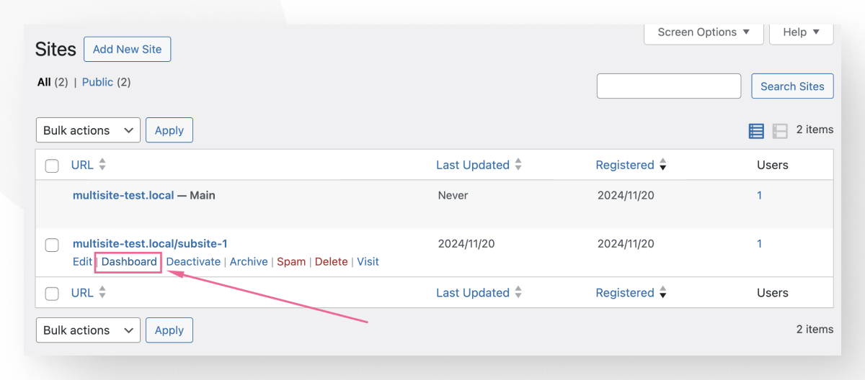Screen dimensions: 865x380
Task: Open Dashboard link for subsite-1
Action: (129, 262)
